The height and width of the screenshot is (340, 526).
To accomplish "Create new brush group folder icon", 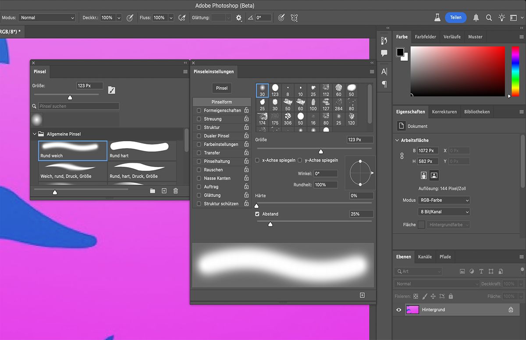I will pos(153,191).
